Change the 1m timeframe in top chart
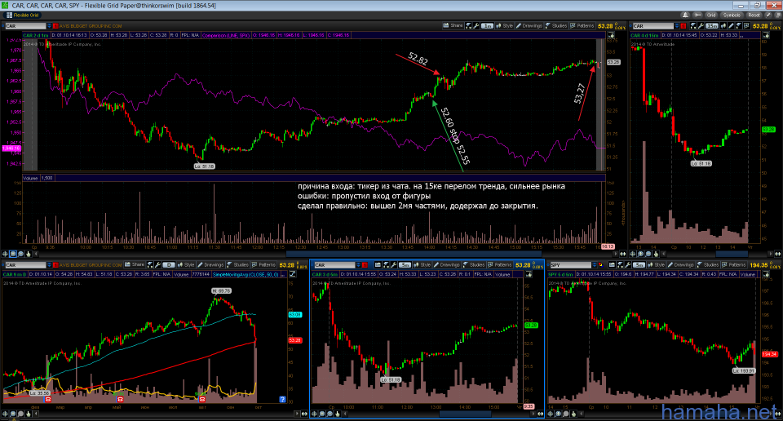783x421 pixels. tap(488, 26)
